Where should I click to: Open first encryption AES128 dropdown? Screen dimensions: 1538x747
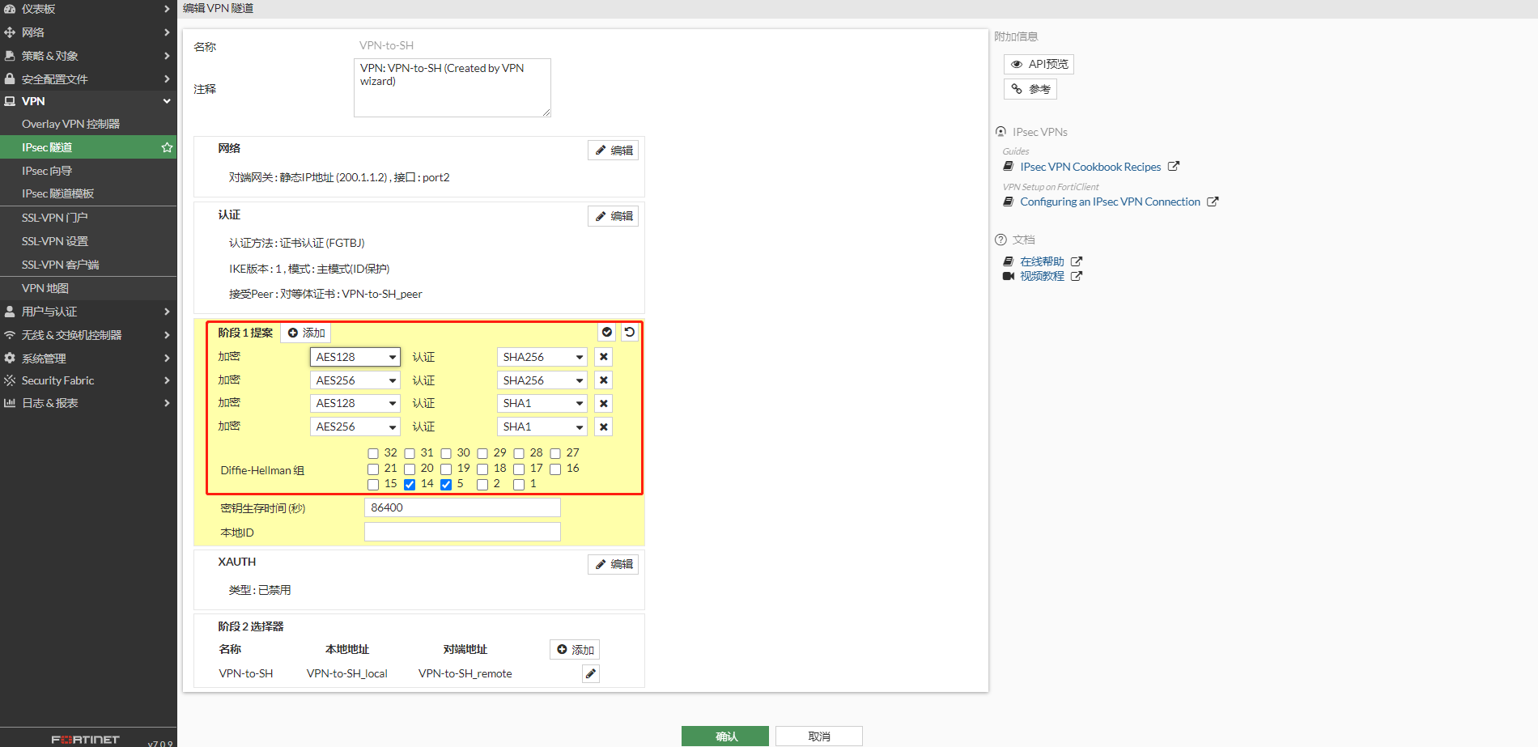355,357
